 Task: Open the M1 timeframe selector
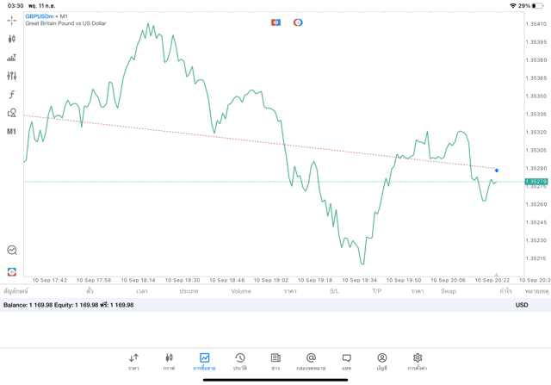[12, 132]
